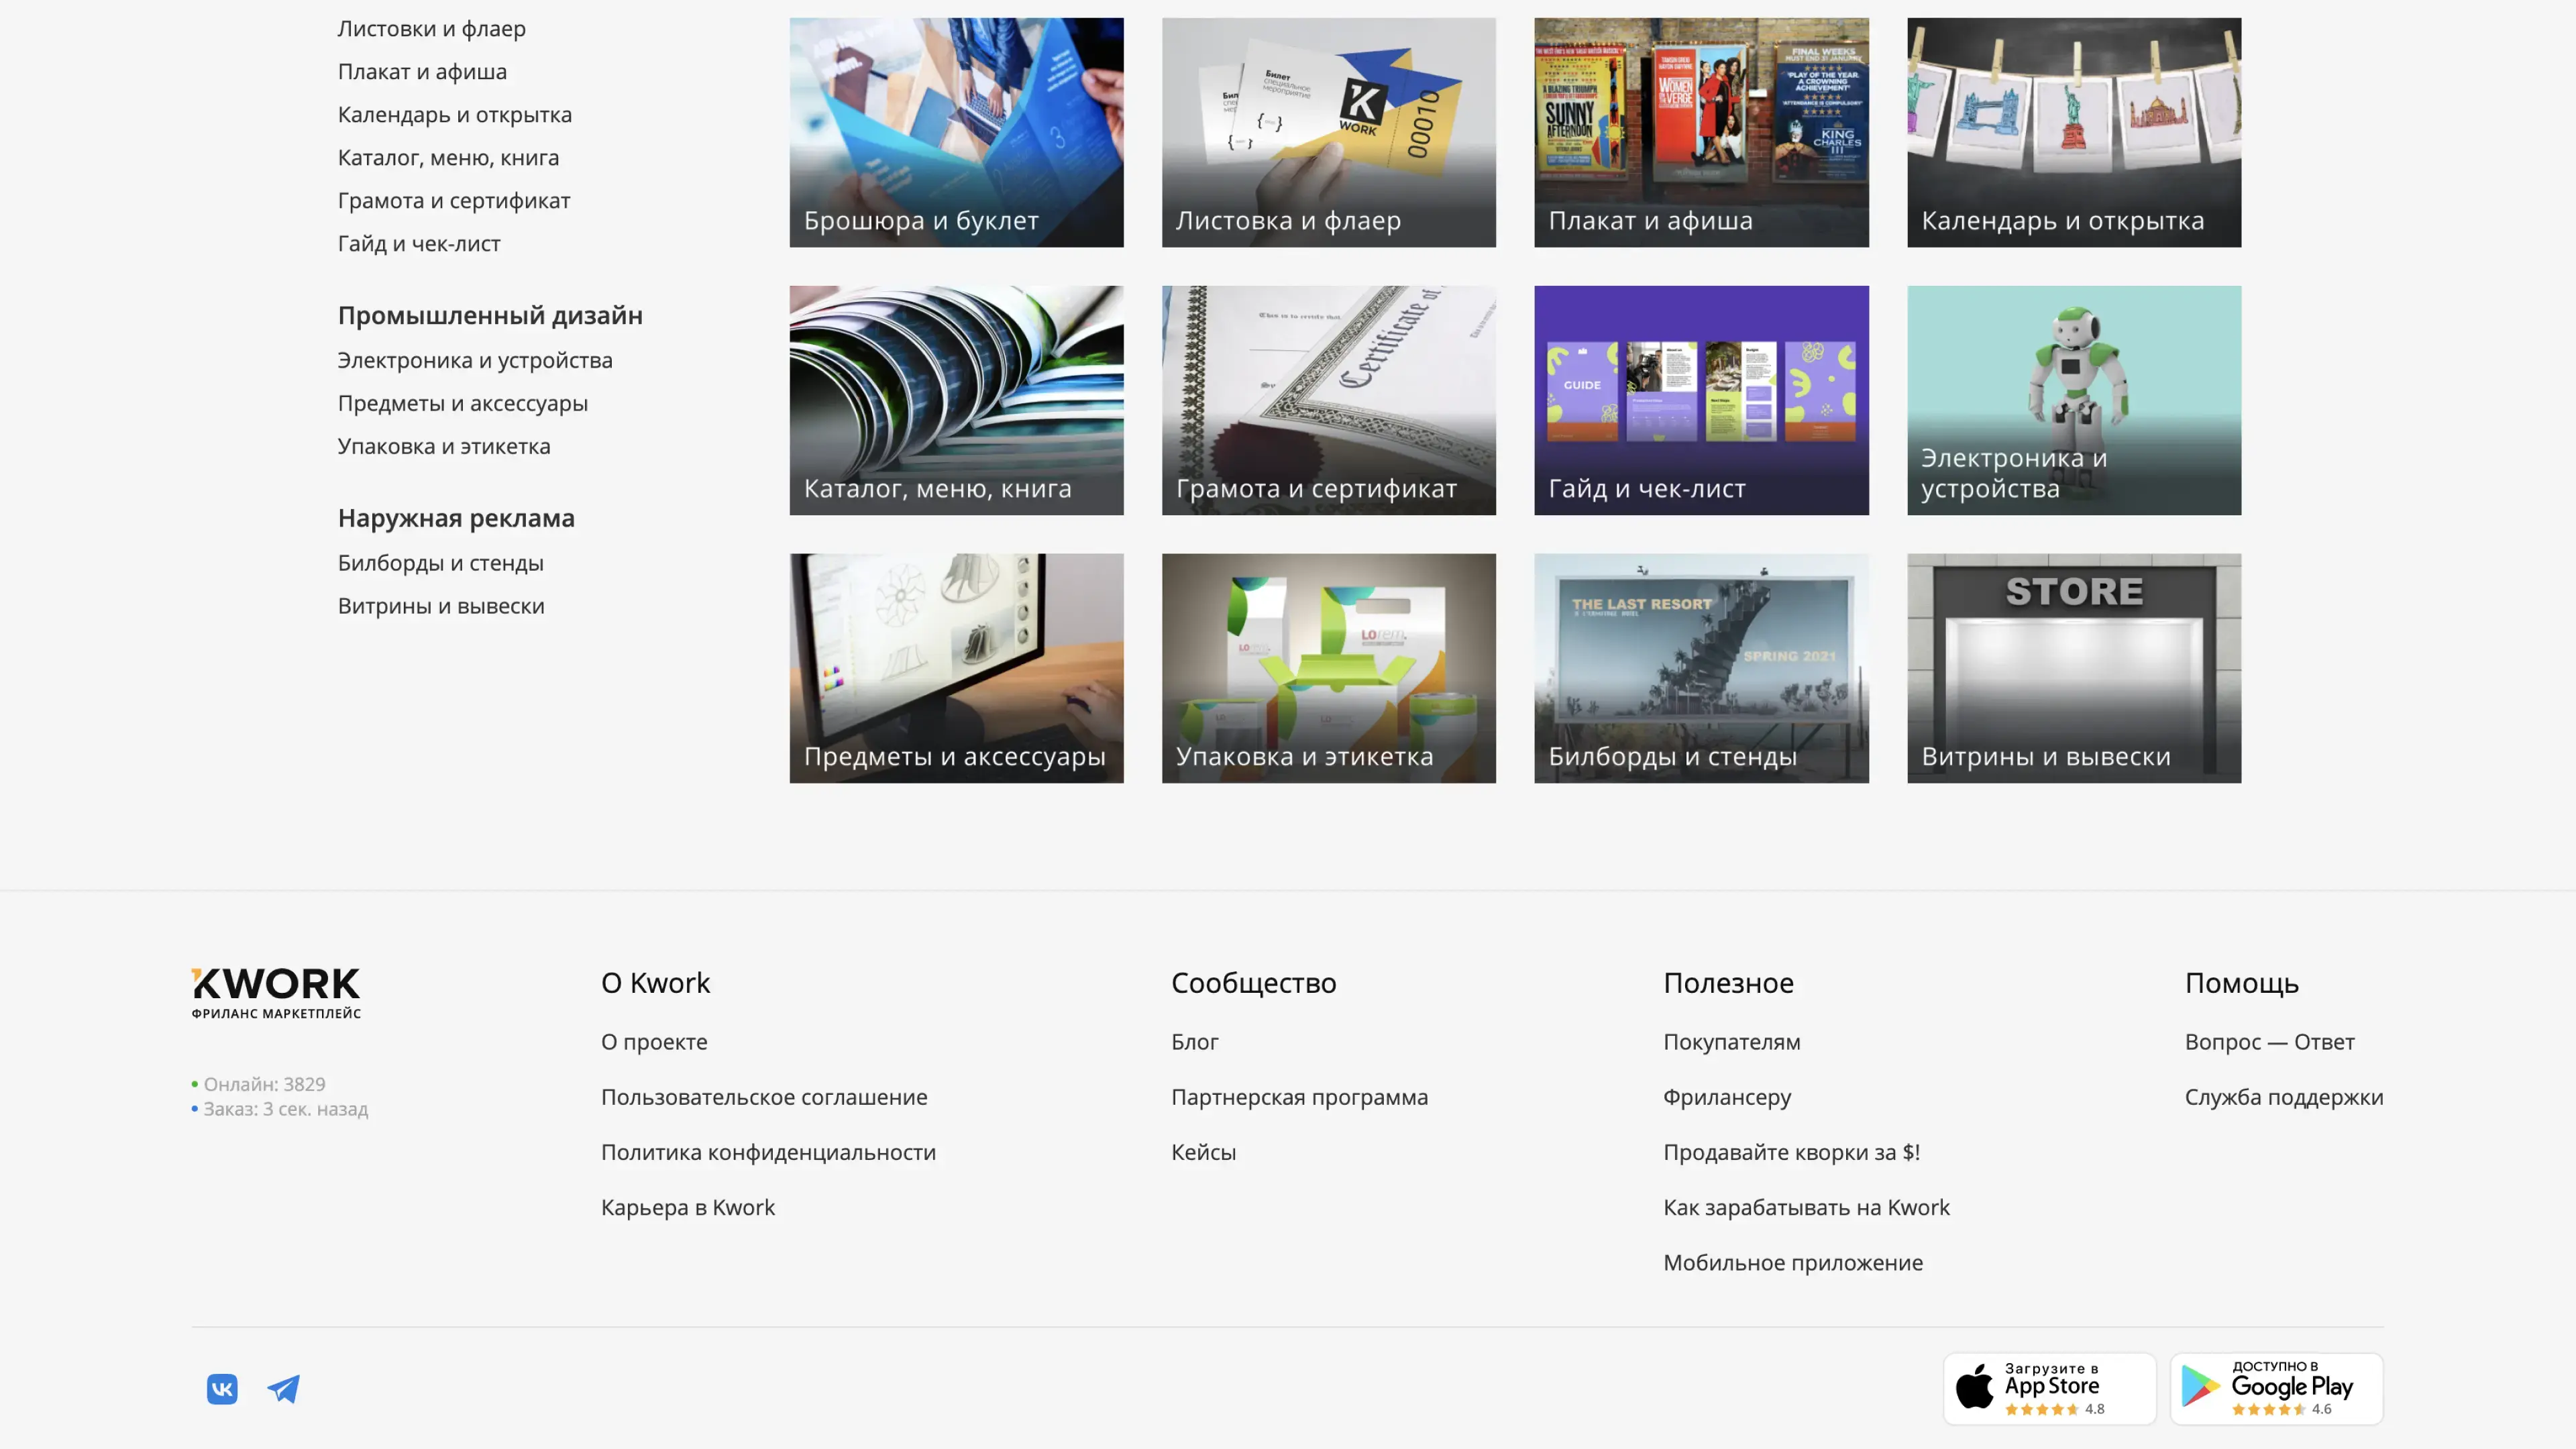
Task: Click the App Store download badge
Action: tap(2049, 1389)
